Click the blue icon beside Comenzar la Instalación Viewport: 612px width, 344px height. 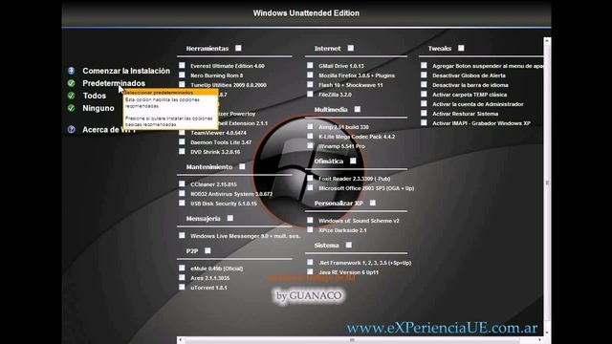(71, 71)
